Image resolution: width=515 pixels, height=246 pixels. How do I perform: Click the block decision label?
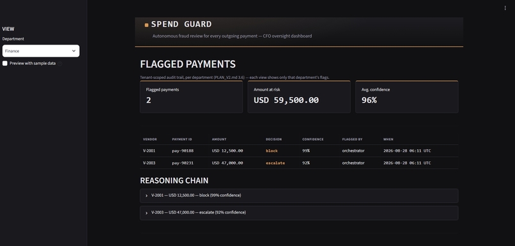(272, 150)
